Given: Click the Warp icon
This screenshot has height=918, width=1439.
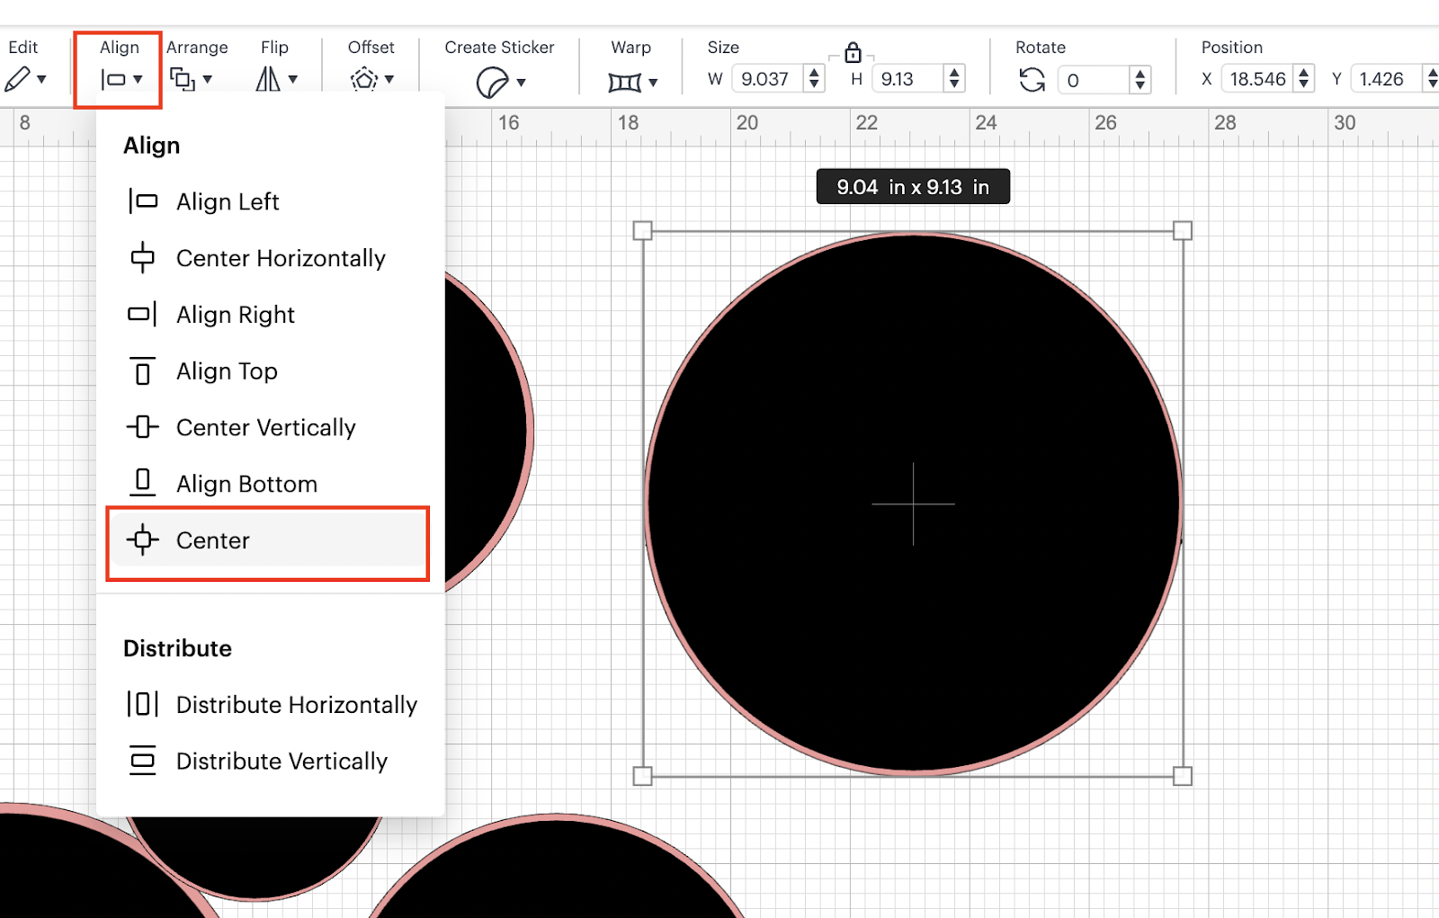Looking at the screenshot, I should (x=625, y=83).
